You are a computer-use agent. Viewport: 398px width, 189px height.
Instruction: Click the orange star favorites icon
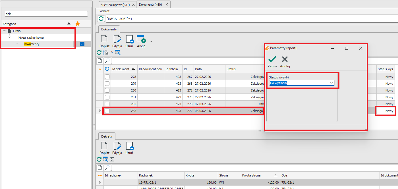[77, 24]
